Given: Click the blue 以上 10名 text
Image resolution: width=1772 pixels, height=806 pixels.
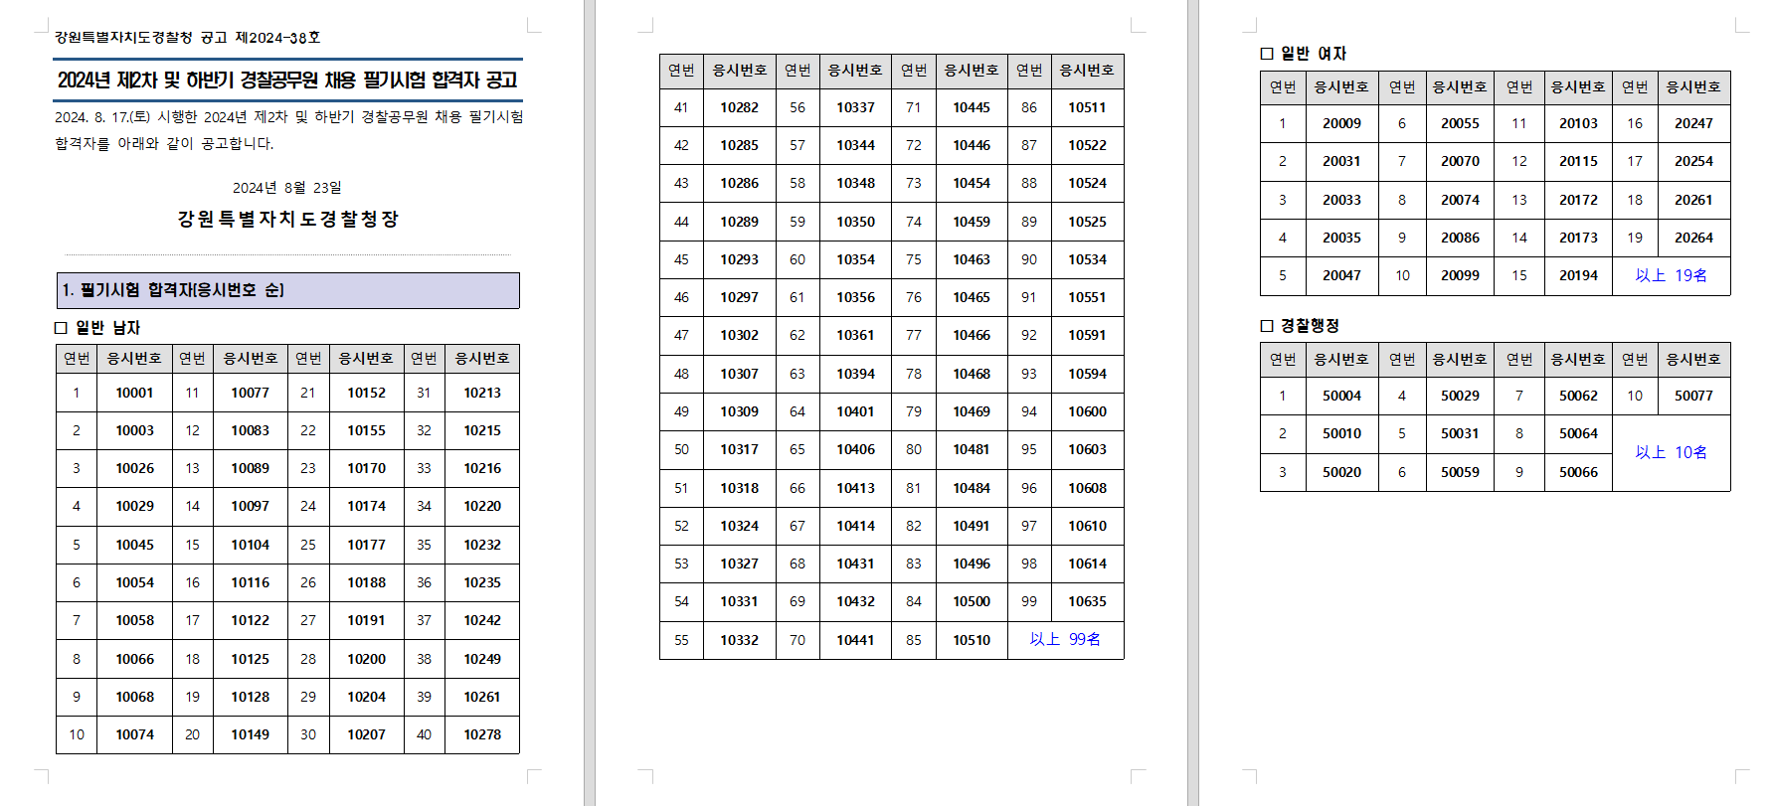Looking at the screenshot, I should coord(1671,452).
